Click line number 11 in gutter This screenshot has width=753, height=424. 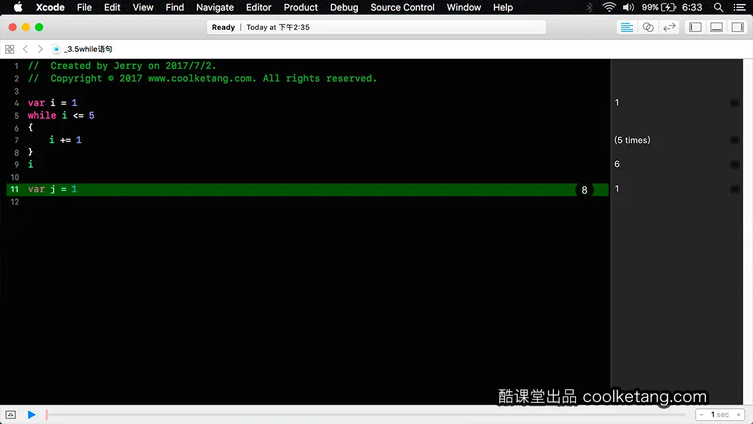15,189
